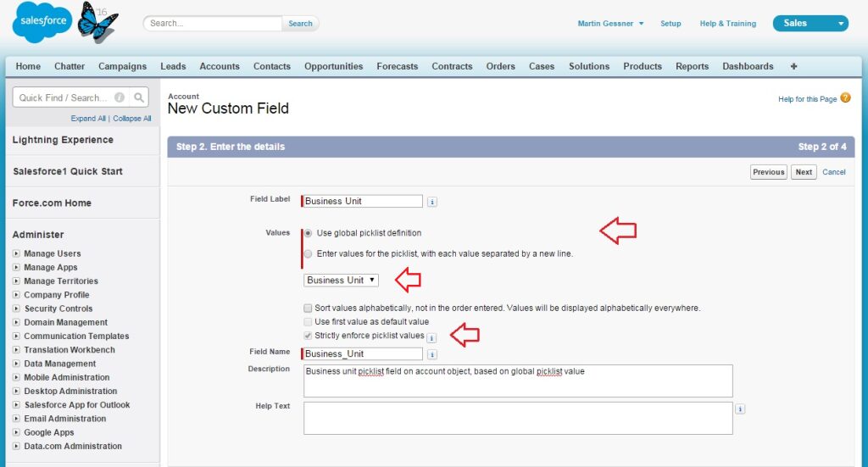Expand Manage Apps in sidebar

point(16,267)
